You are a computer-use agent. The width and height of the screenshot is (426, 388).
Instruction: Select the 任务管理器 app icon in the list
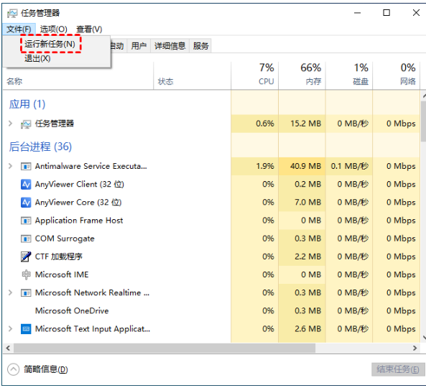tap(26, 124)
